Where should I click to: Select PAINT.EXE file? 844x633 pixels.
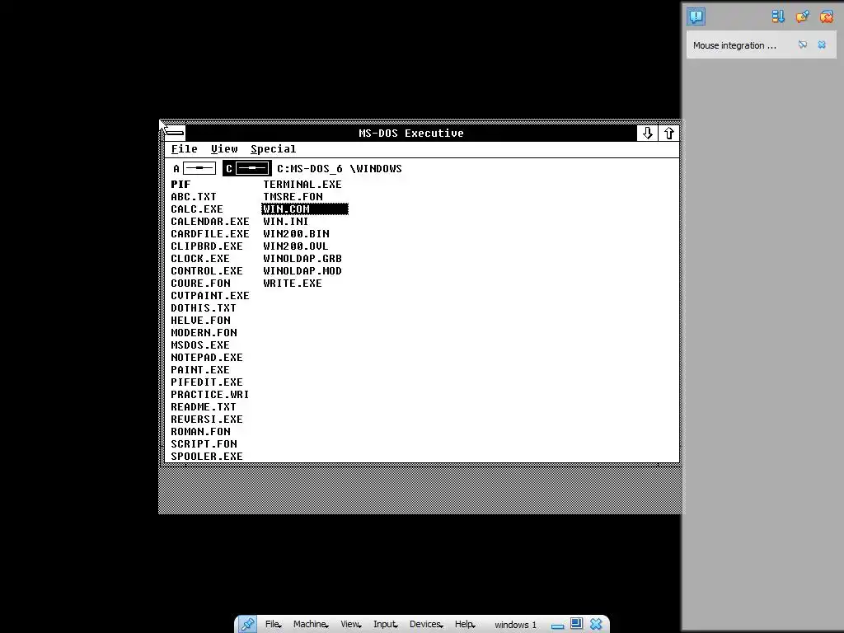coord(200,370)
